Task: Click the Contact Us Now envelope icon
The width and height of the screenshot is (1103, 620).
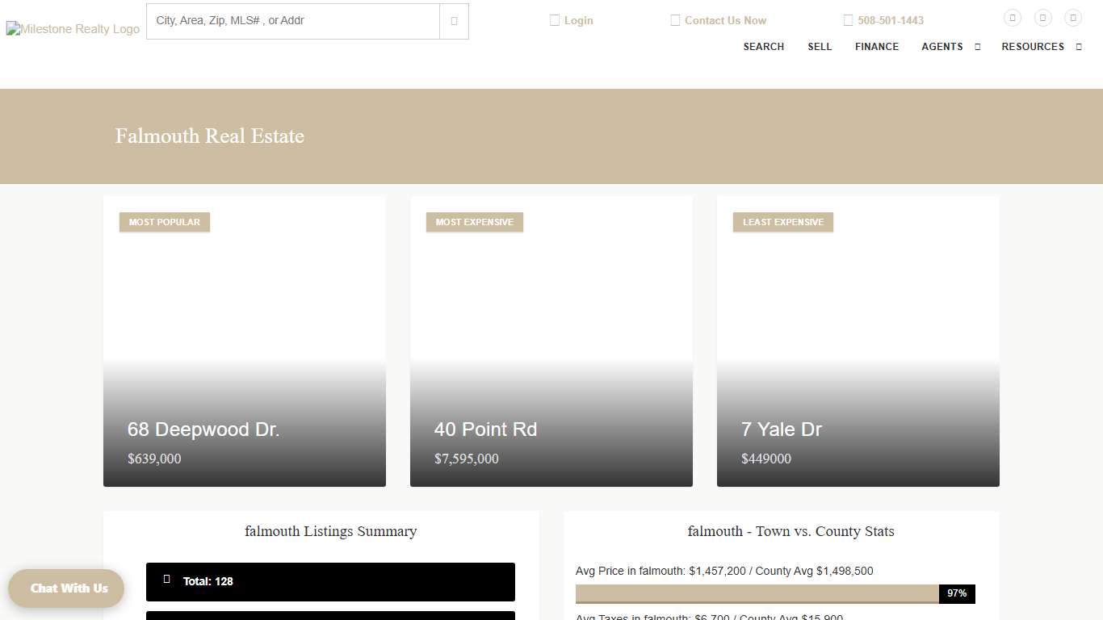Action: (x=674, y=19)
